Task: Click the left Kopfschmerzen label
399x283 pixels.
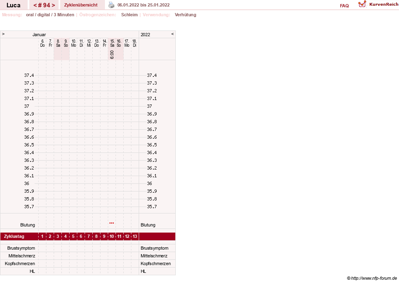Action: (x=20, y=263)
